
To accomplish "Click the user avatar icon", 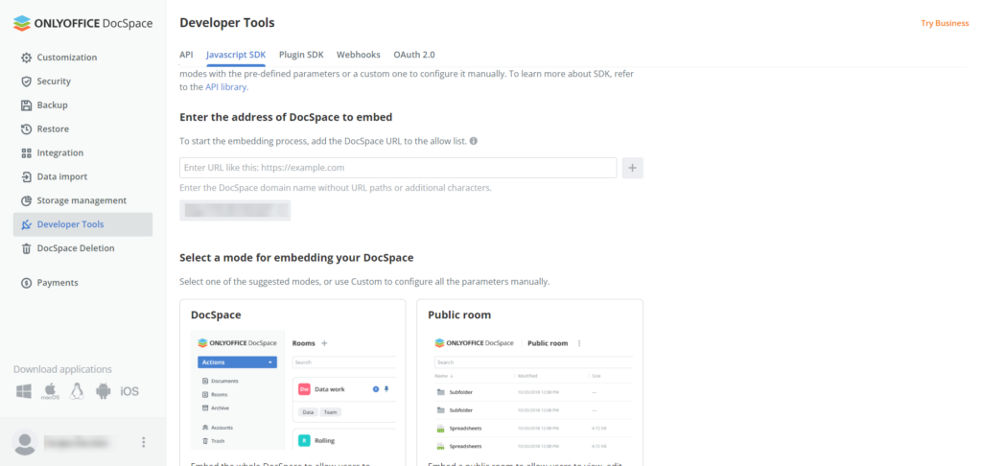I will [x=25, y=442].
